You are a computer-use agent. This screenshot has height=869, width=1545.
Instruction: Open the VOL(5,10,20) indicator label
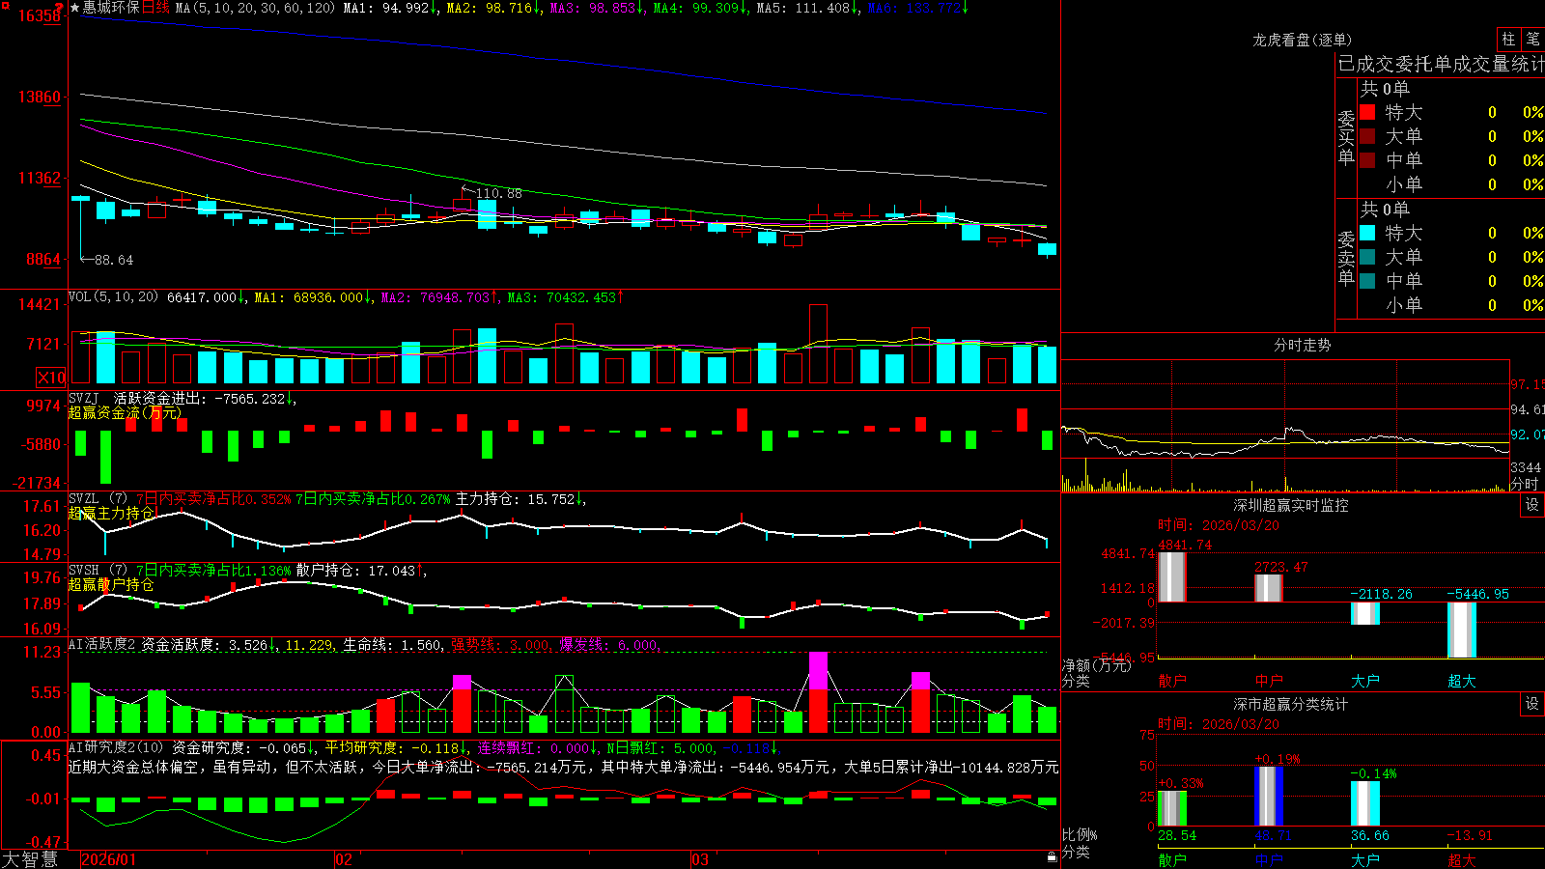pos(113,297)
